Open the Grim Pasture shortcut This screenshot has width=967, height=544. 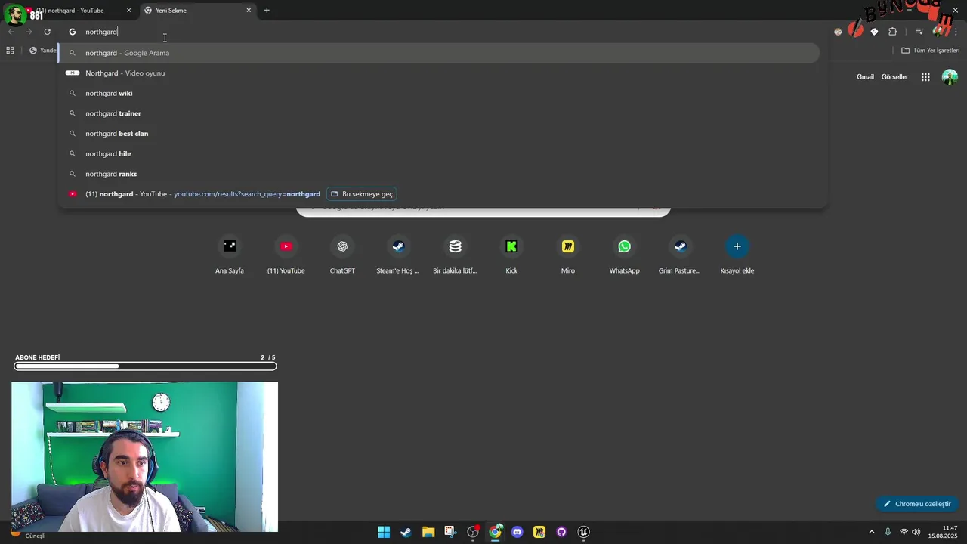point(680,255)
